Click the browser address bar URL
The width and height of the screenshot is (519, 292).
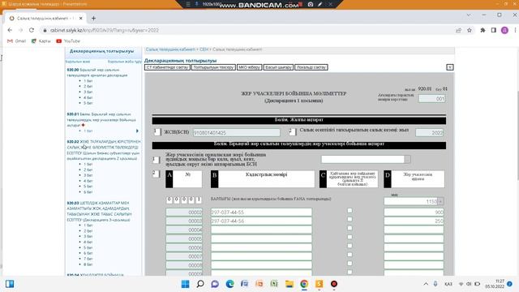tap(105, 30)
